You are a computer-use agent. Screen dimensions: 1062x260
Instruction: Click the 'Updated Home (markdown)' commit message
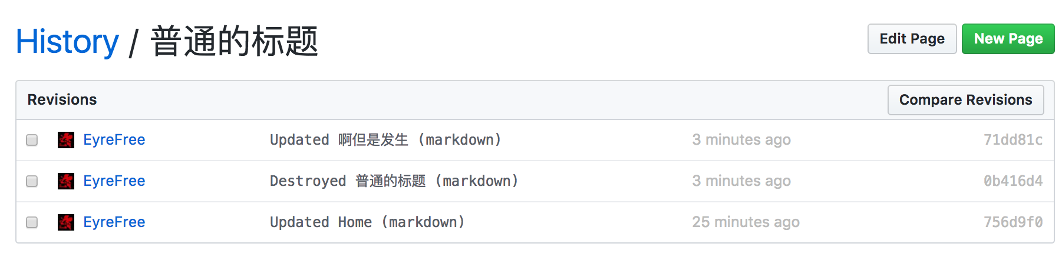pyautogui.click(x=368, y=222)
